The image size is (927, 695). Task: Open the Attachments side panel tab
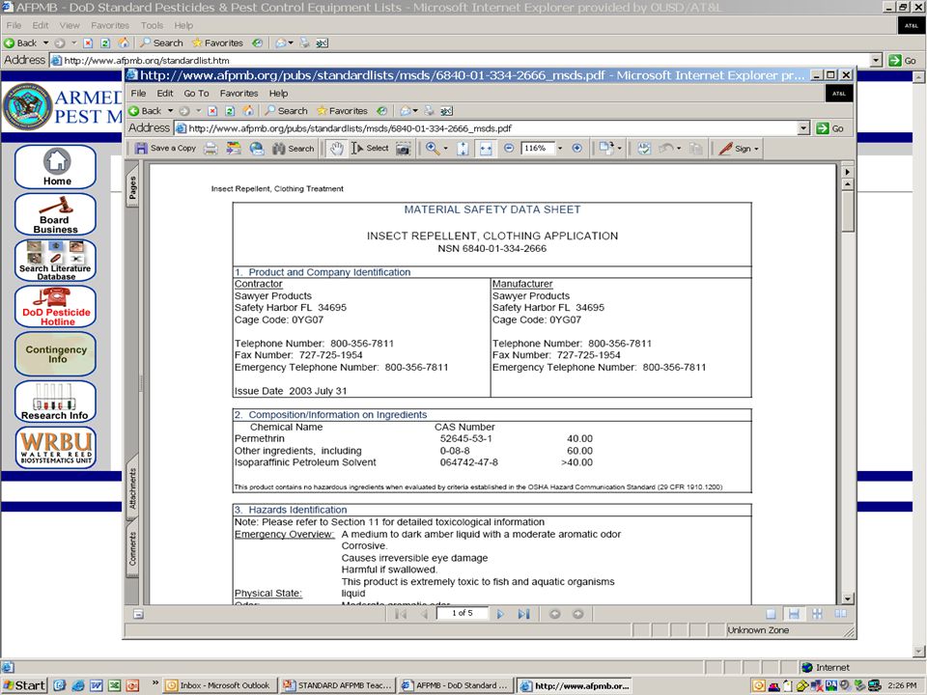(132, 488)
